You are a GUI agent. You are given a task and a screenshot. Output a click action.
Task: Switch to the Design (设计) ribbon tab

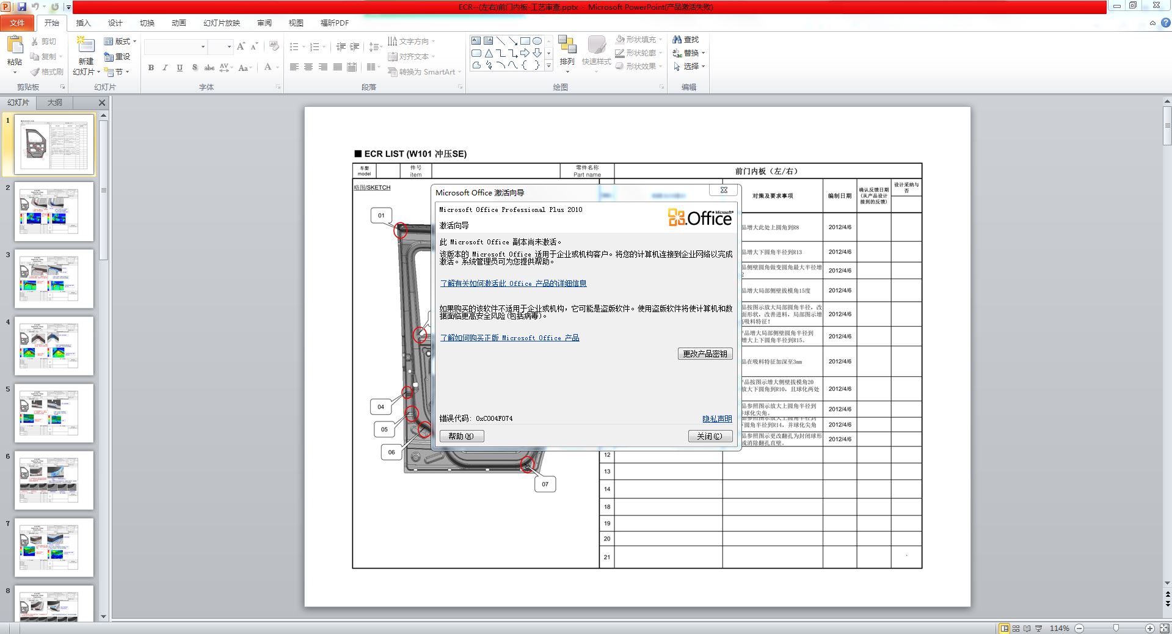click(115, 23)
